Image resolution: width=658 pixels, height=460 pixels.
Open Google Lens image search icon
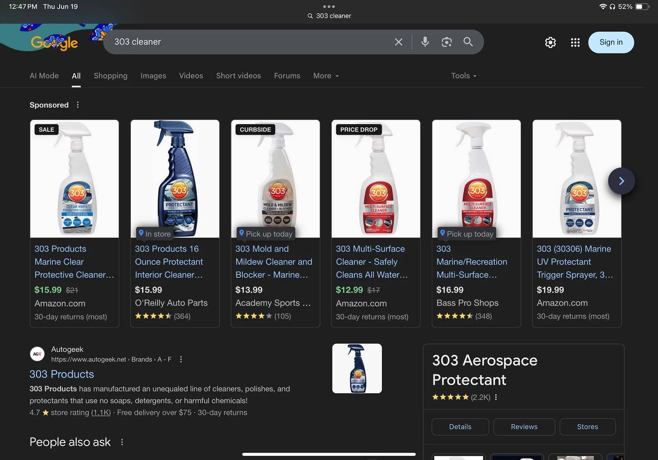[x=447, y=42]
